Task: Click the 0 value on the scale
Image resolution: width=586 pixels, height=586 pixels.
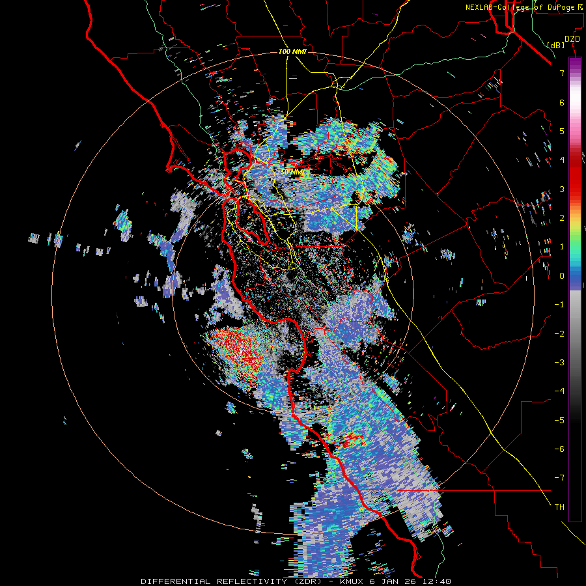Action: (x=562, y=276)
